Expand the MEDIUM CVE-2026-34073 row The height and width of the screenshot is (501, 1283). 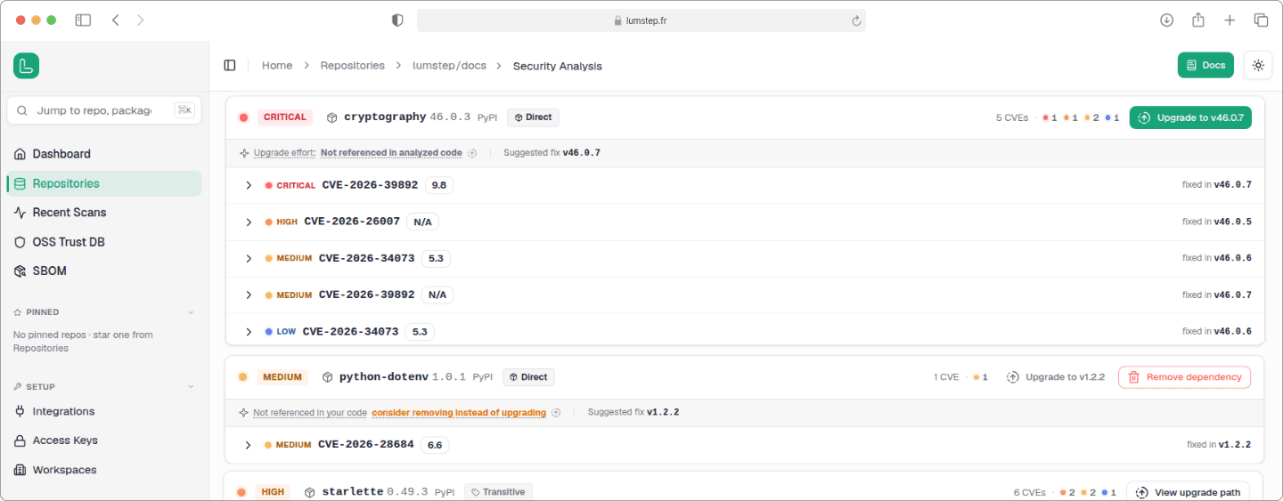point(249,258)
